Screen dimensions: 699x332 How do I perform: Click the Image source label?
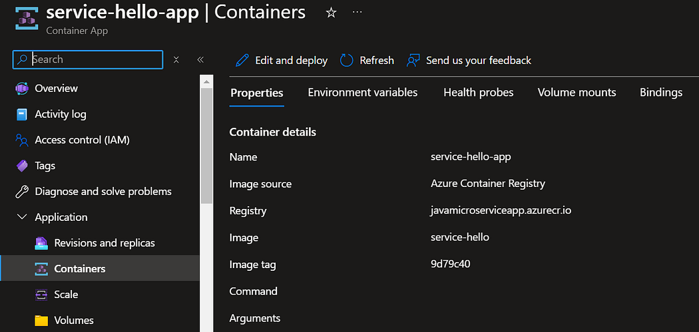pos(260,184)
